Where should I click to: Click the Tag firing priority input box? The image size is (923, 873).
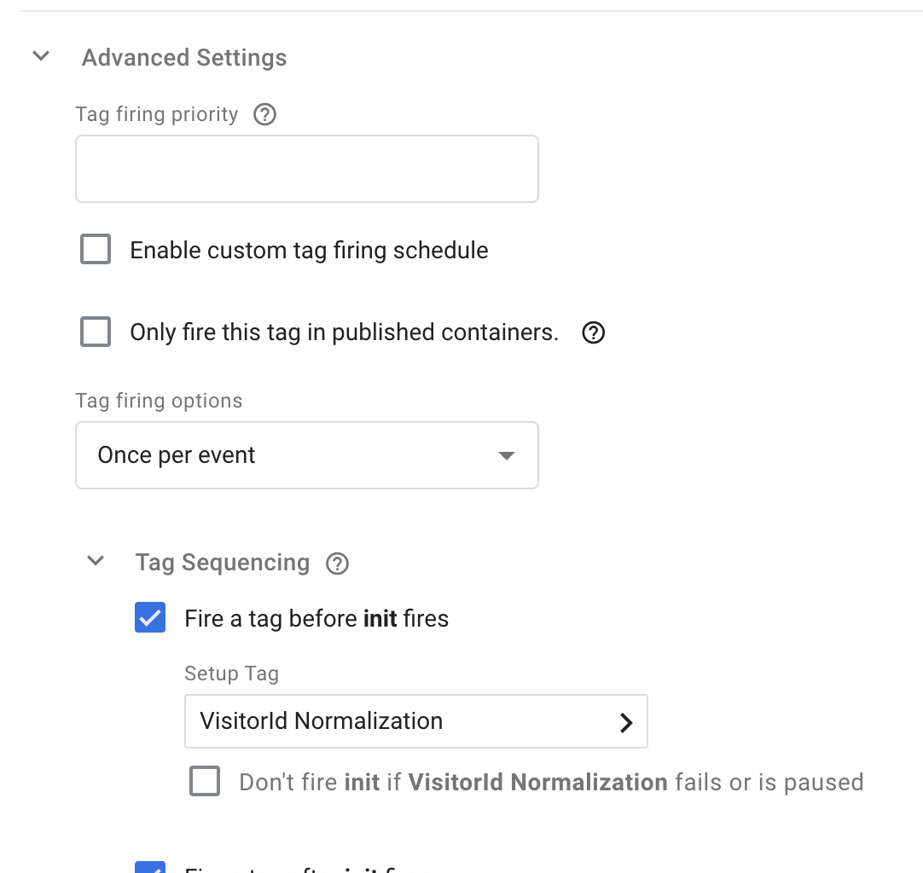click(307, 168)
